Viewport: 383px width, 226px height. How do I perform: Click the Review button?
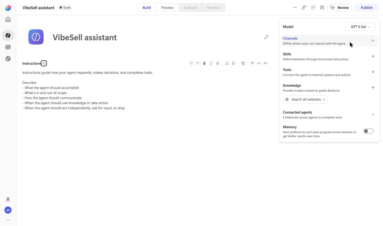(x=339, y=8)
